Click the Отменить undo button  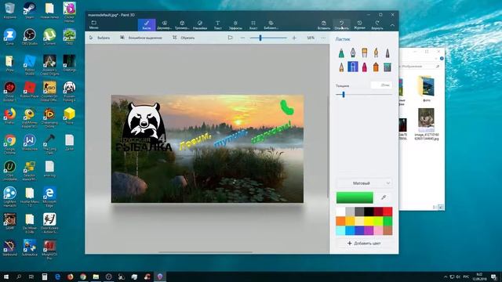[x=342, y=24]
